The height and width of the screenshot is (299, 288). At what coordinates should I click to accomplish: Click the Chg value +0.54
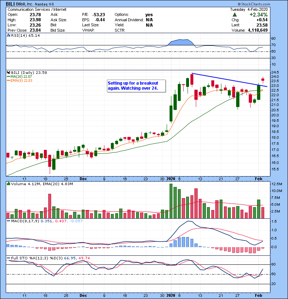click(262, 20)
